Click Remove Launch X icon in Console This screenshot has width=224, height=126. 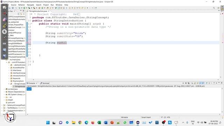[x=186, y=83]
